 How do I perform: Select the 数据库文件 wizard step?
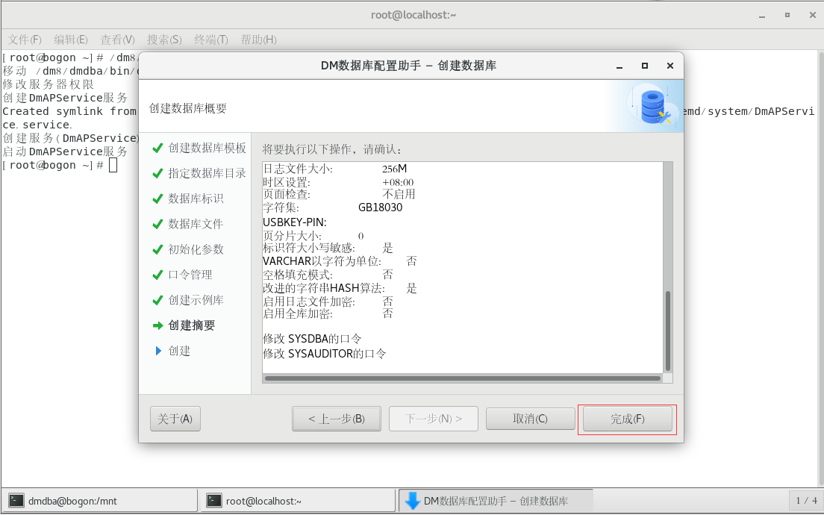point(196,224)
